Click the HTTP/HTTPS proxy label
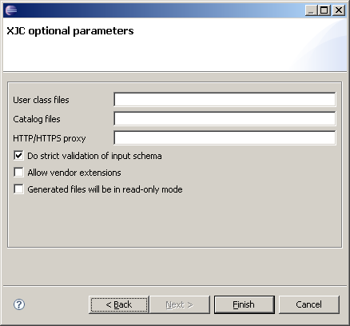The height and width of the screenshot is (326, 350). tap(50, 138)
